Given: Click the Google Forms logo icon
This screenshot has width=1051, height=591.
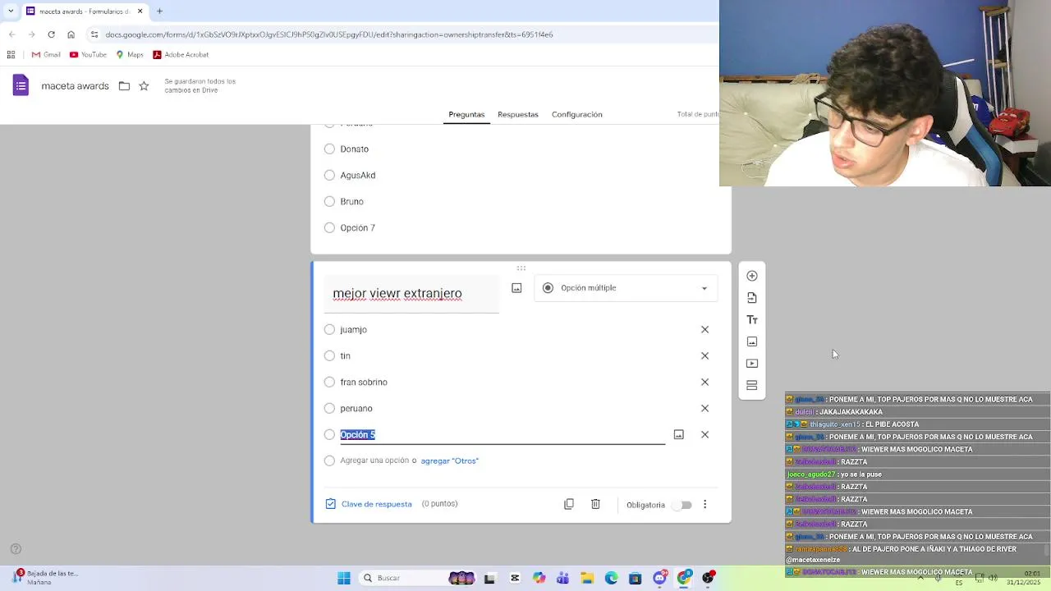Looking at the screenshot, I should tap(21, 85).
